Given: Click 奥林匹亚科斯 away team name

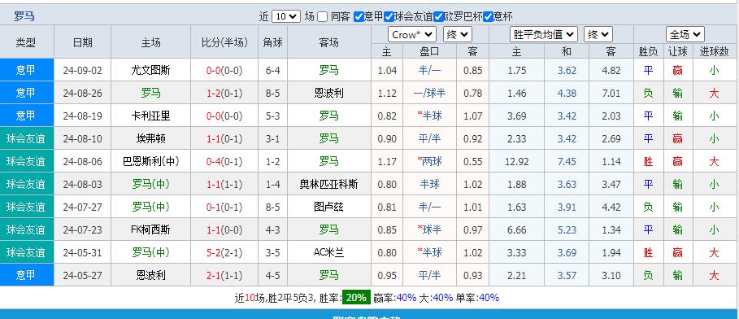Looking at the screenshot, I should click(329, 184).
